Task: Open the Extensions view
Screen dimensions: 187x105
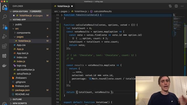Action: coord(4,46)
